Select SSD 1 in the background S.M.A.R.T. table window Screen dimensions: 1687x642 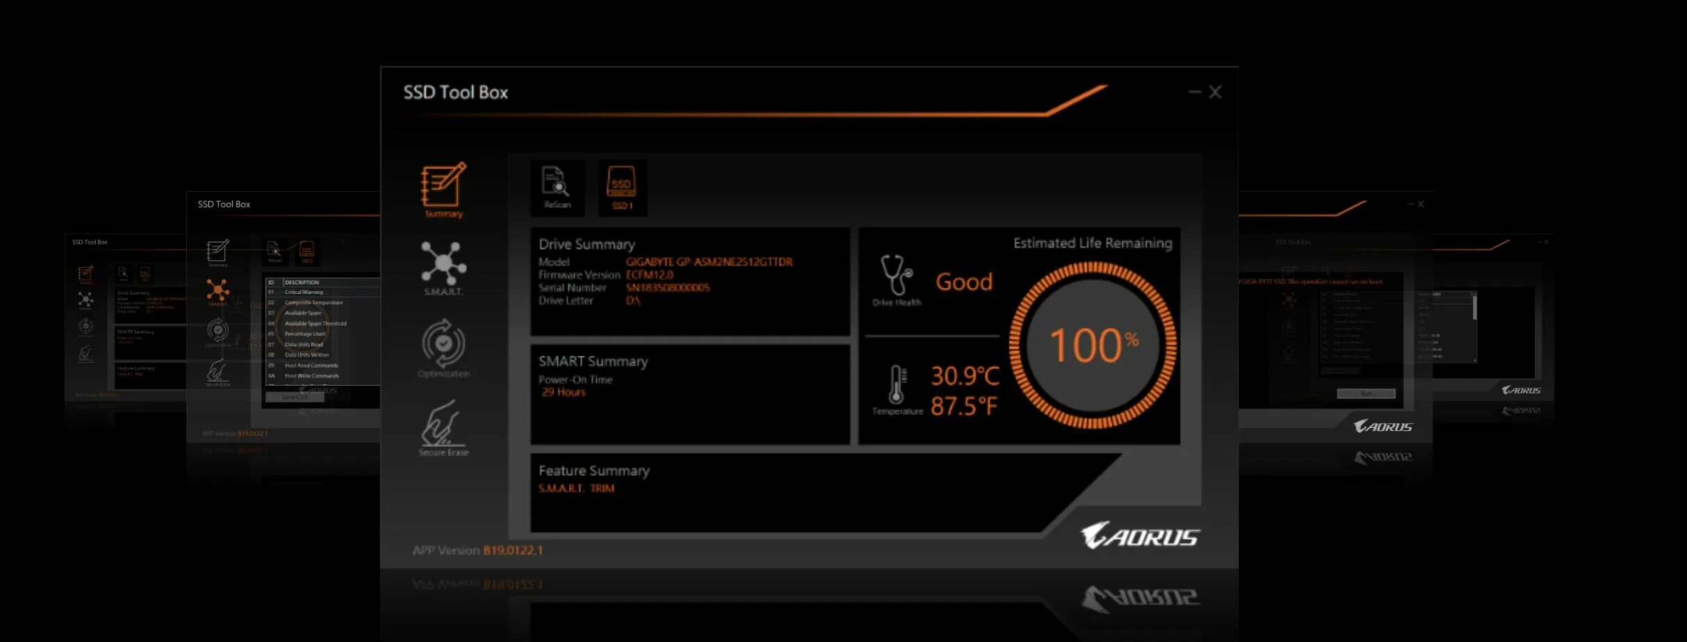[306, 252]
